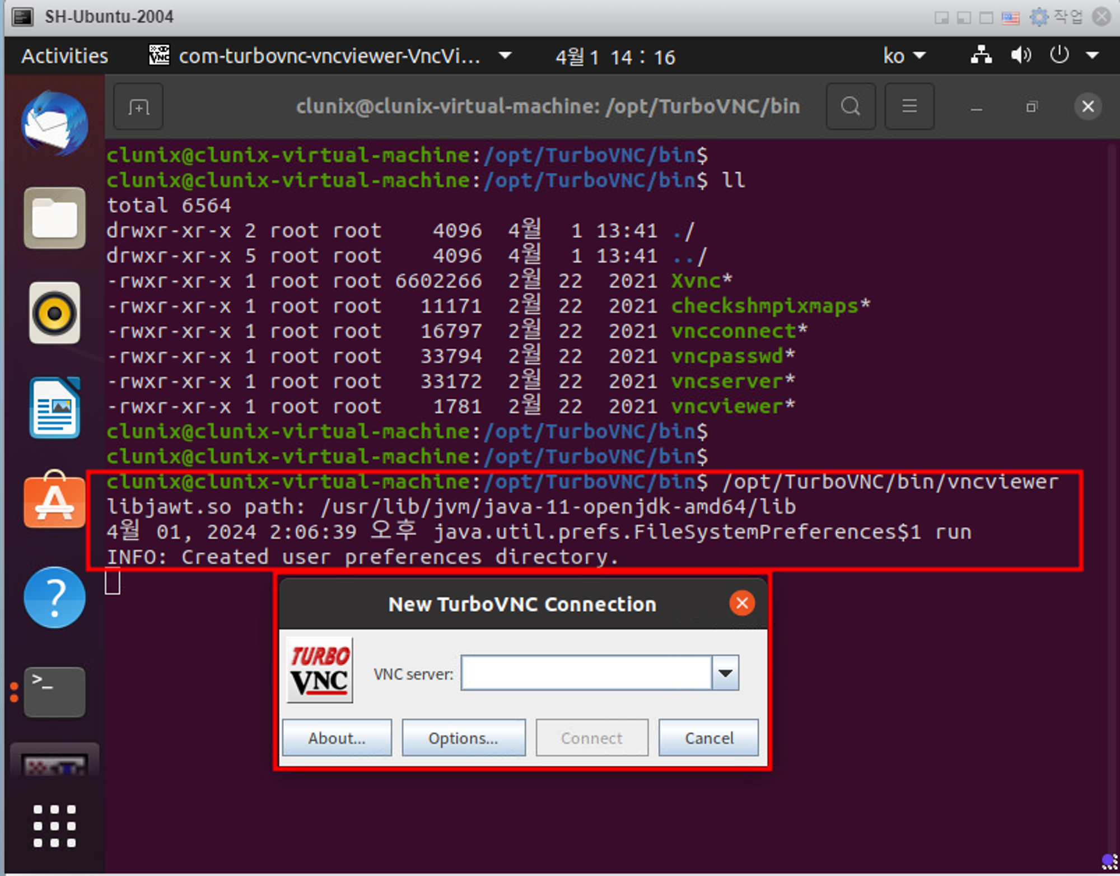The width and height of the screenshot is (1120, 876).
Task: Open LibreOffice Writer from the dock
Action: (x=54, y=407)
